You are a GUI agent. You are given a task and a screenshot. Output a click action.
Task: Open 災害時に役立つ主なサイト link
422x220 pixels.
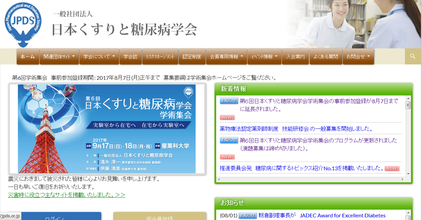click(66, 195)
